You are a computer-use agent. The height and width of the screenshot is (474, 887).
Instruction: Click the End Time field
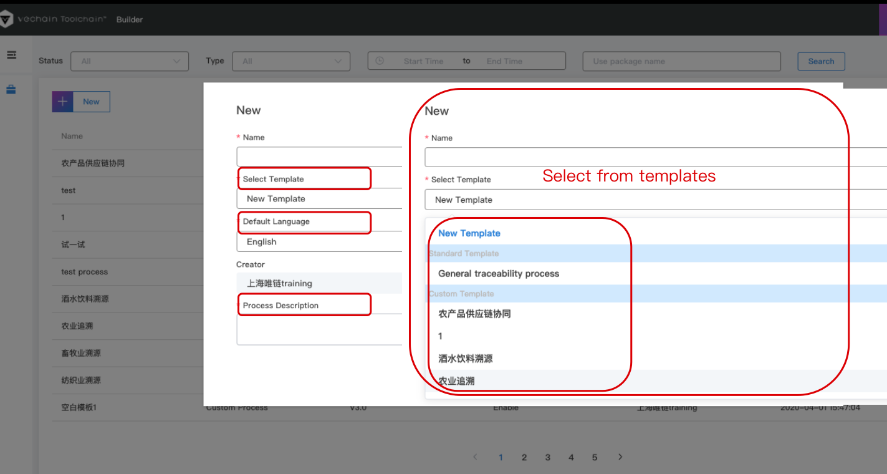click(504, 61)
